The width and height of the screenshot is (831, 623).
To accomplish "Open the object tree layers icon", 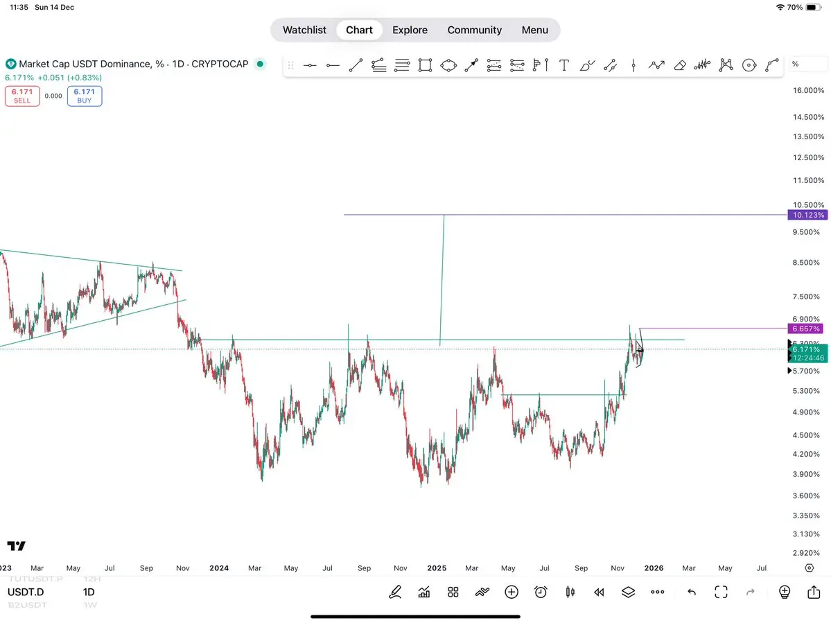I will click(x=628, y=593).
